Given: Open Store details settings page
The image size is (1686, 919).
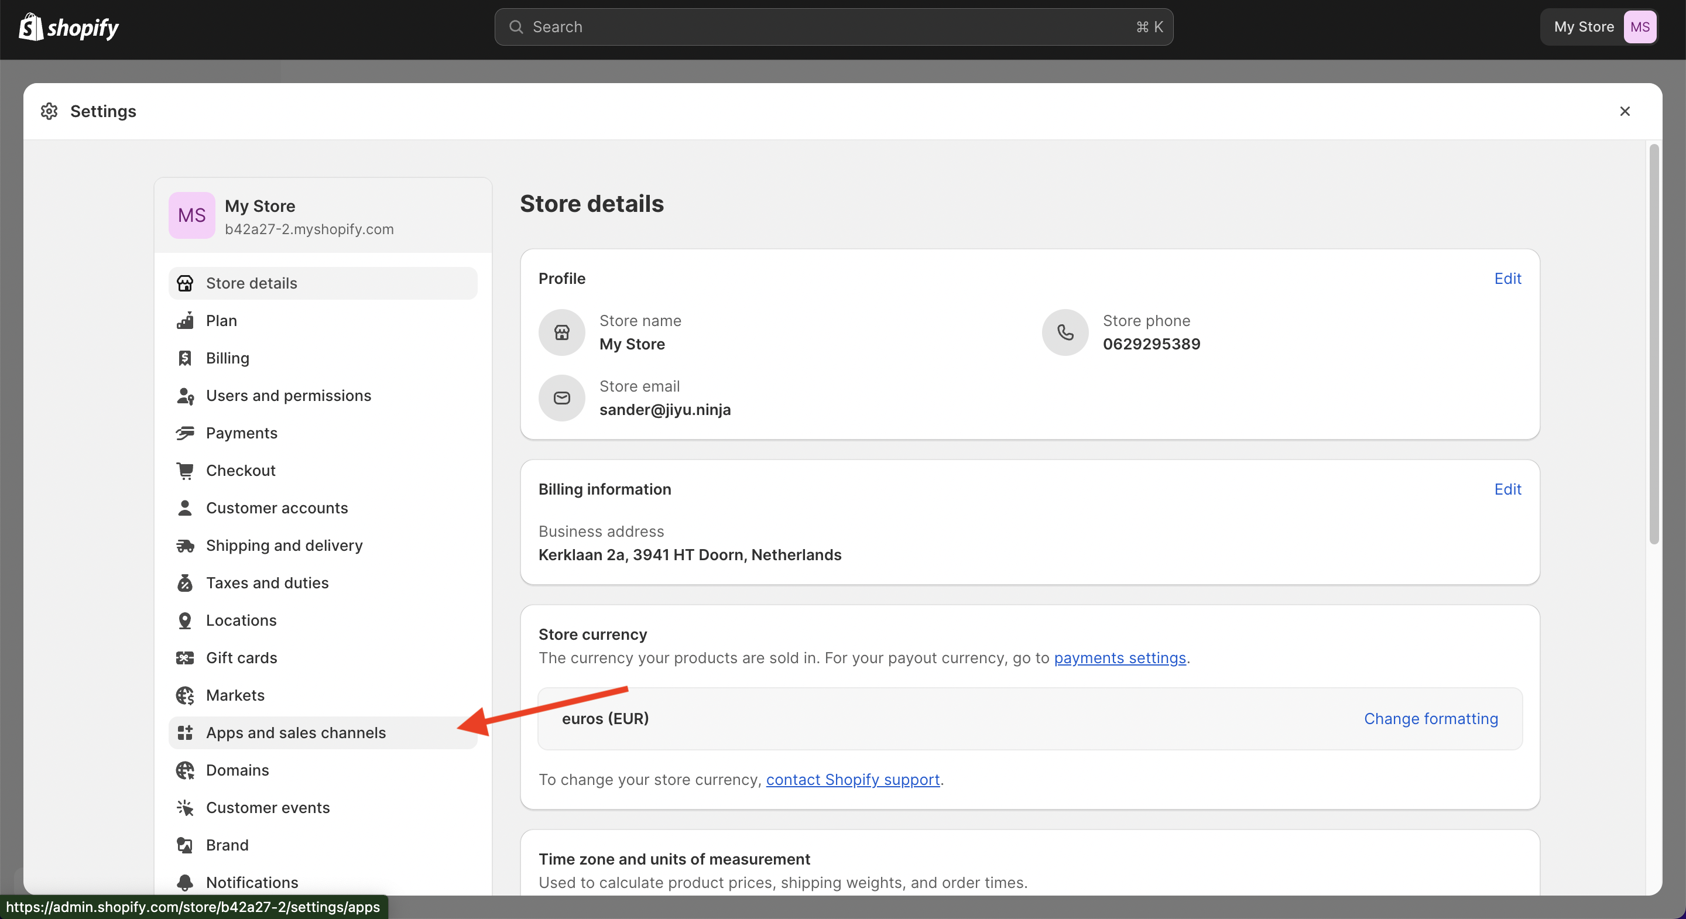Looking at the screenshot, I should click(x=323, y=283).
